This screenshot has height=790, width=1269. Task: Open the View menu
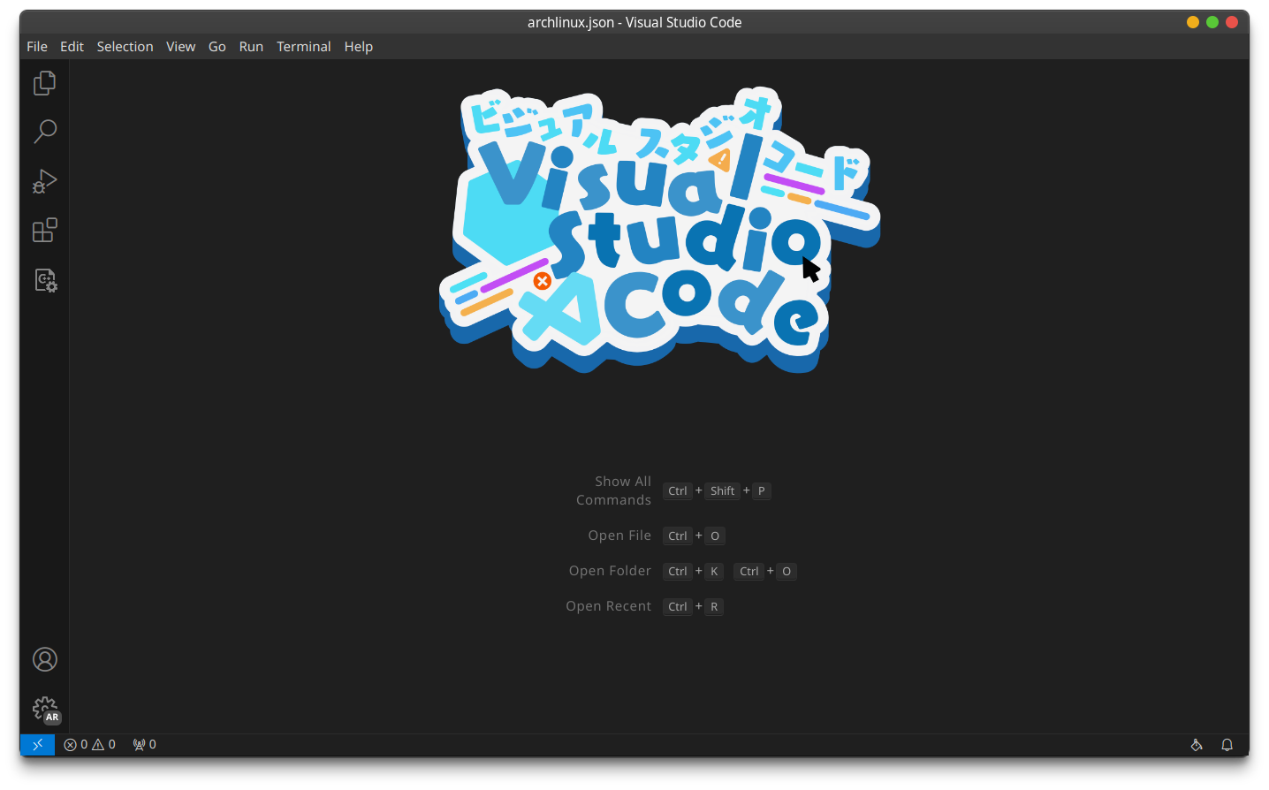pos(180,47)
